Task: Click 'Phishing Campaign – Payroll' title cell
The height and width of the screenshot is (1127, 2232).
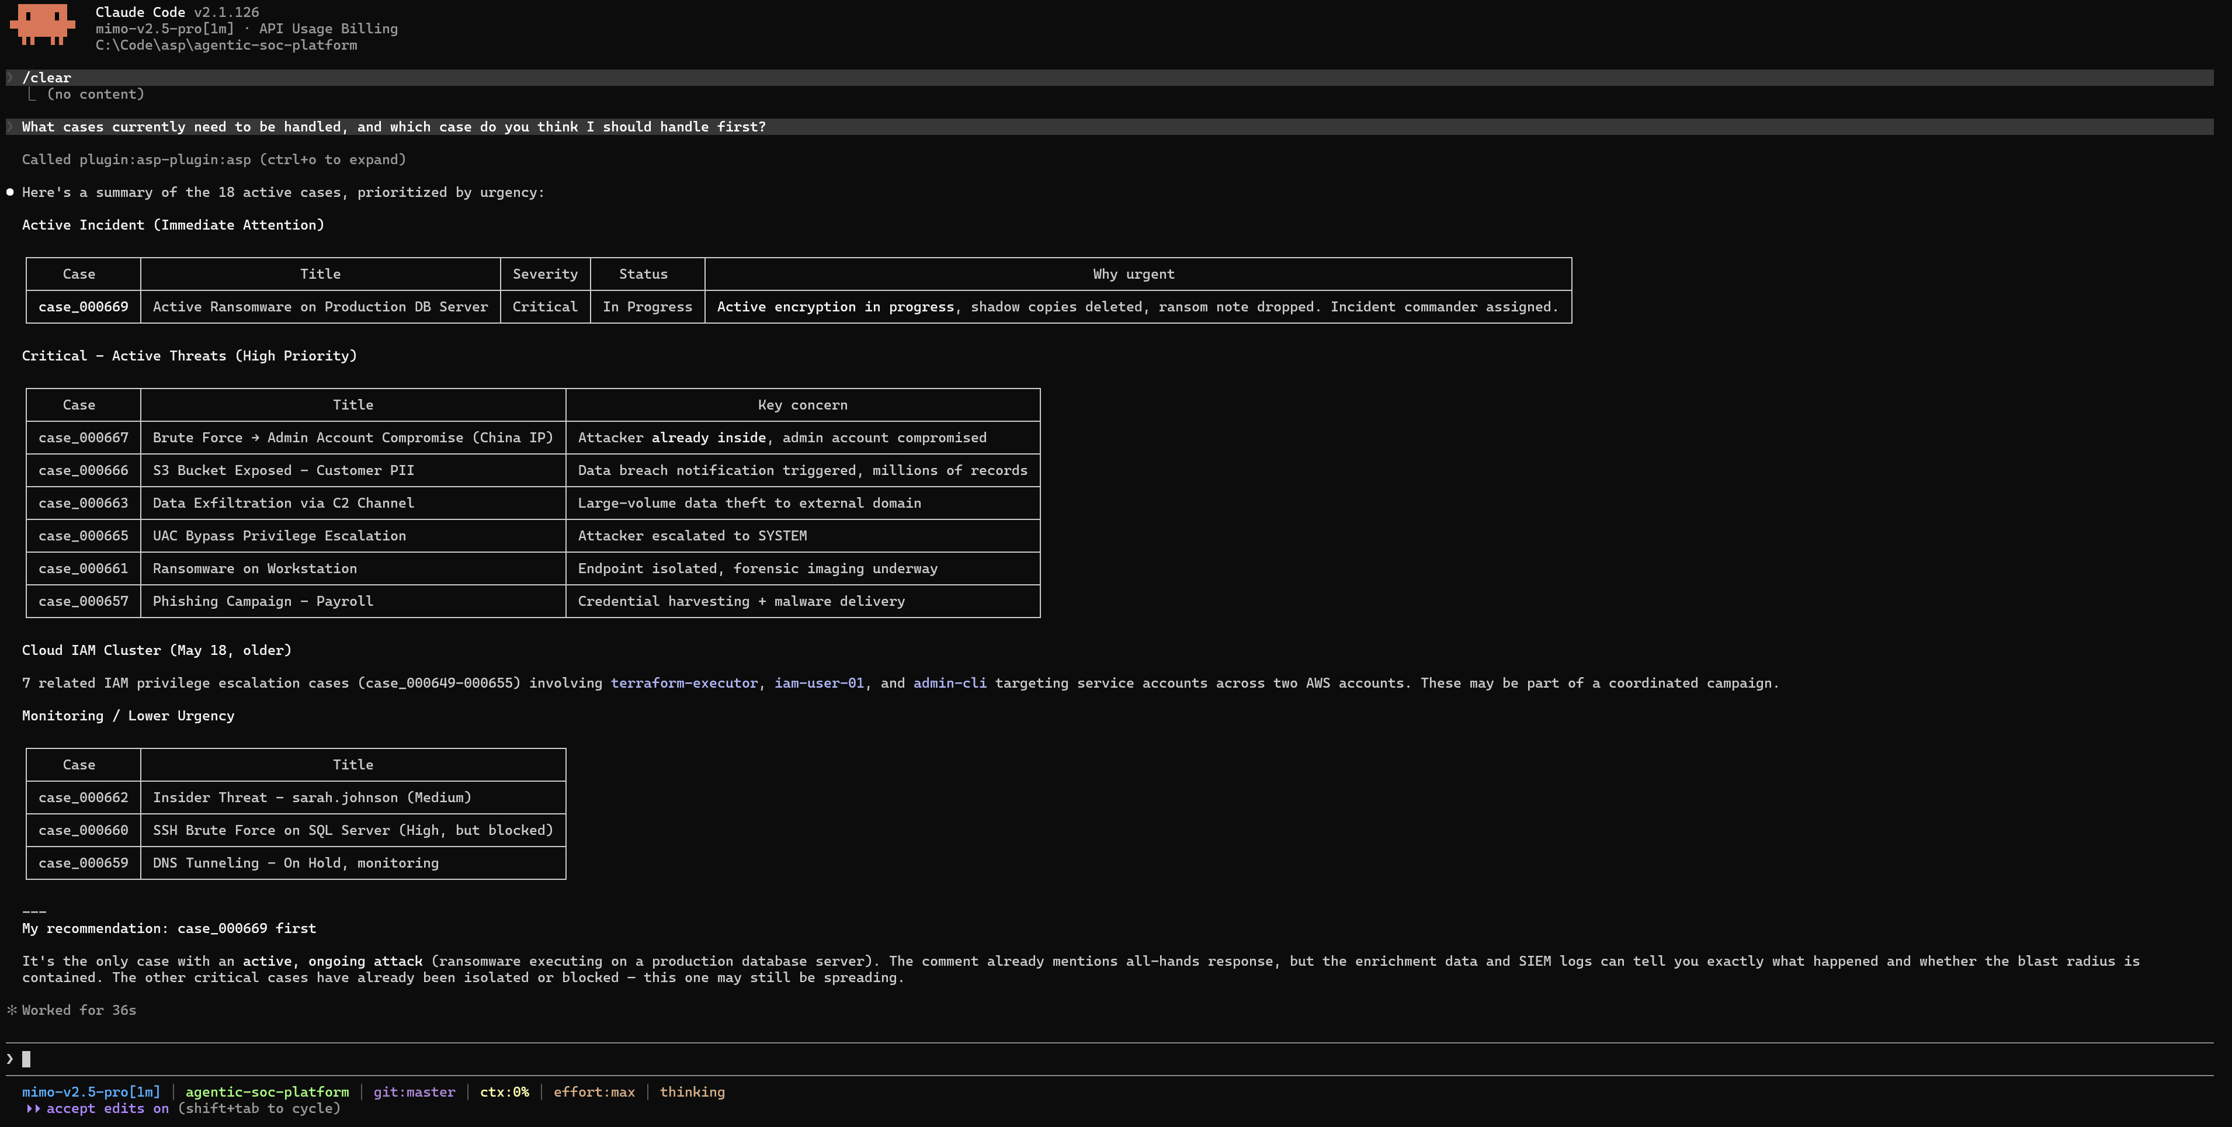Action: (353, 602)
